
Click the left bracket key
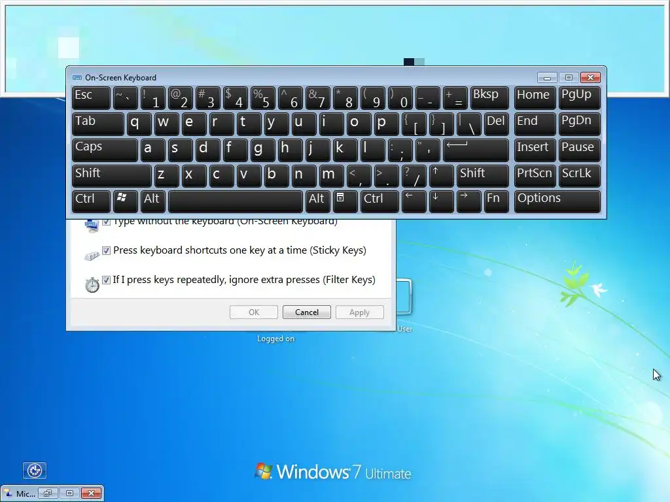[414, 124]
